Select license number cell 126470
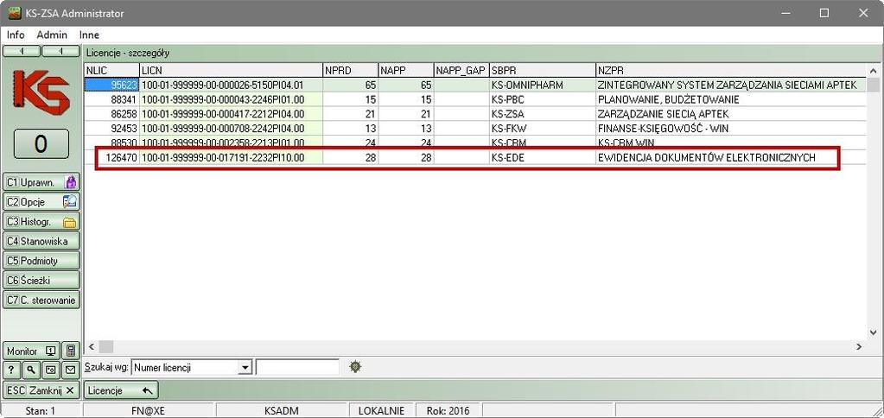This screenshot has height=418, width=884. (x=111, y=158)
